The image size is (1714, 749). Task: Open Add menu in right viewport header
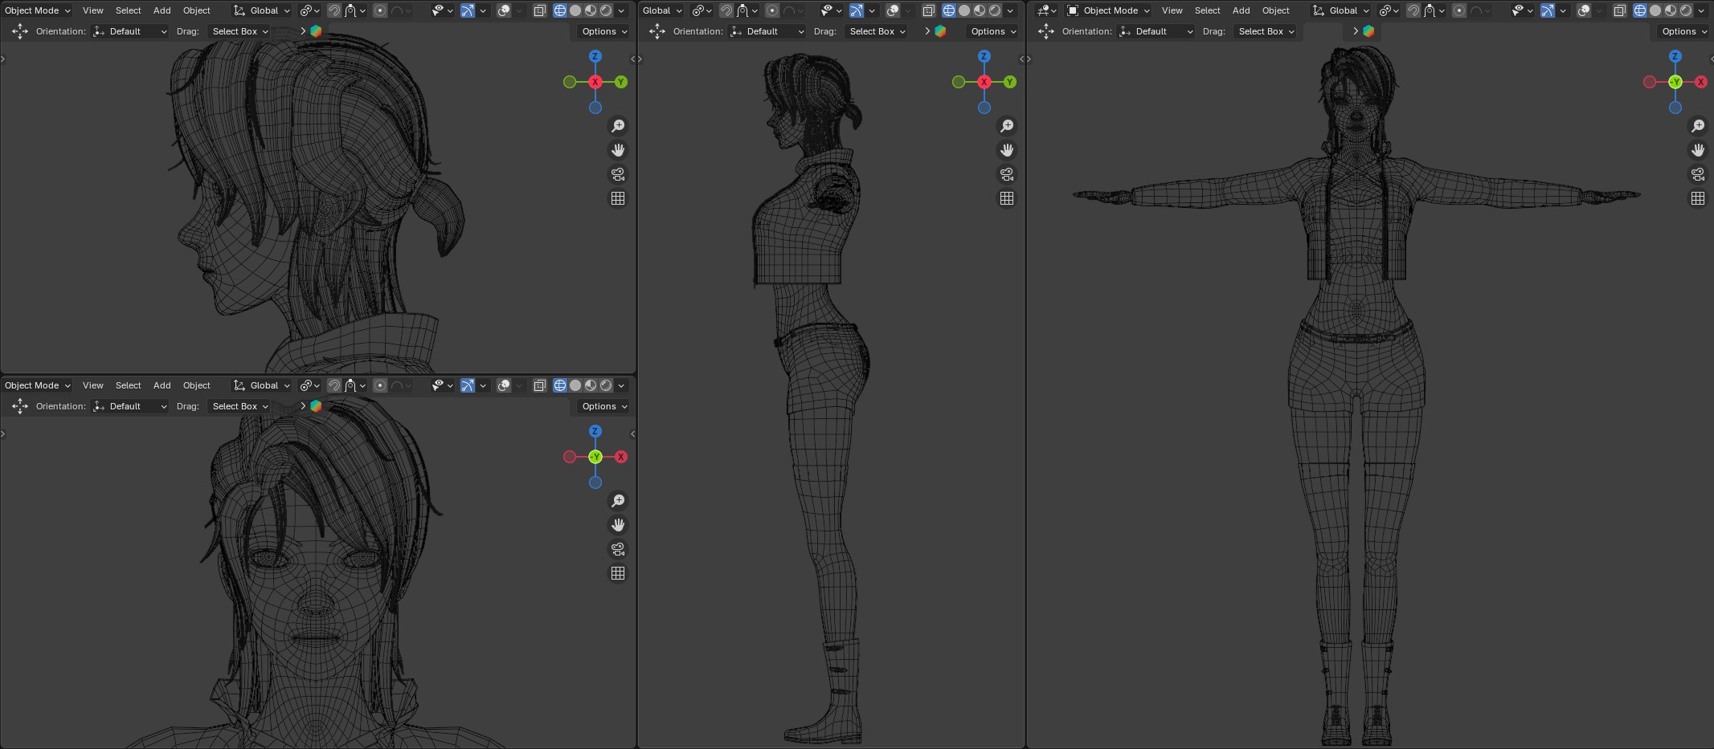(x=1241, y=10)
